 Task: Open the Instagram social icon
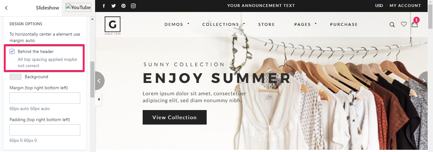[x=133, y=6]
